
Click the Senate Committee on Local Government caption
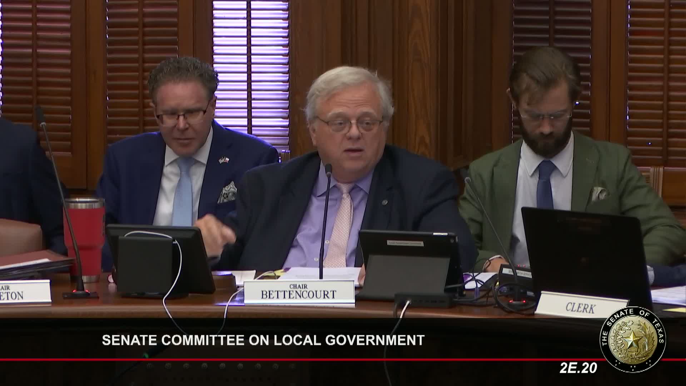(263, 340)
